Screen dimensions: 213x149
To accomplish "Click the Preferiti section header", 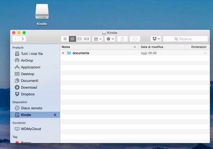I will pyautogui.click(x=18, y=47).
